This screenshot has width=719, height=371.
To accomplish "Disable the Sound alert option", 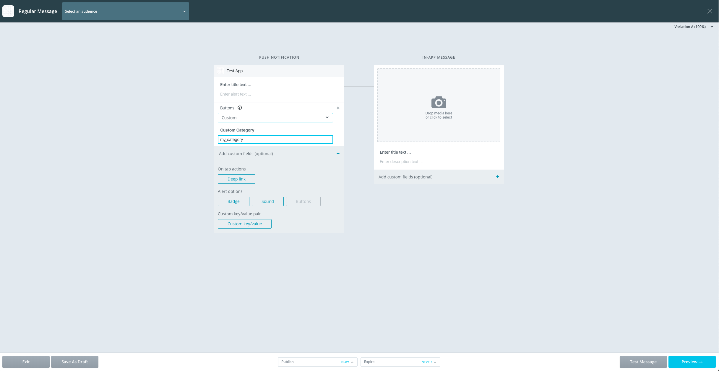I will click(267, 201).
